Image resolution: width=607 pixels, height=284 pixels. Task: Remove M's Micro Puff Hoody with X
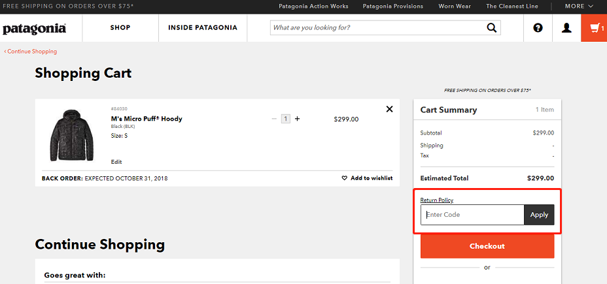click(x=389, y=109)
